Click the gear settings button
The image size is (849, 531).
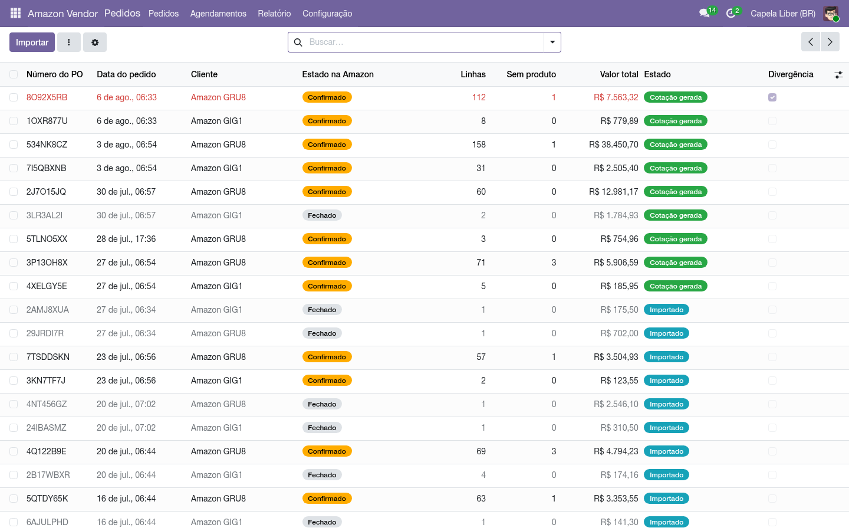[95, 42]
